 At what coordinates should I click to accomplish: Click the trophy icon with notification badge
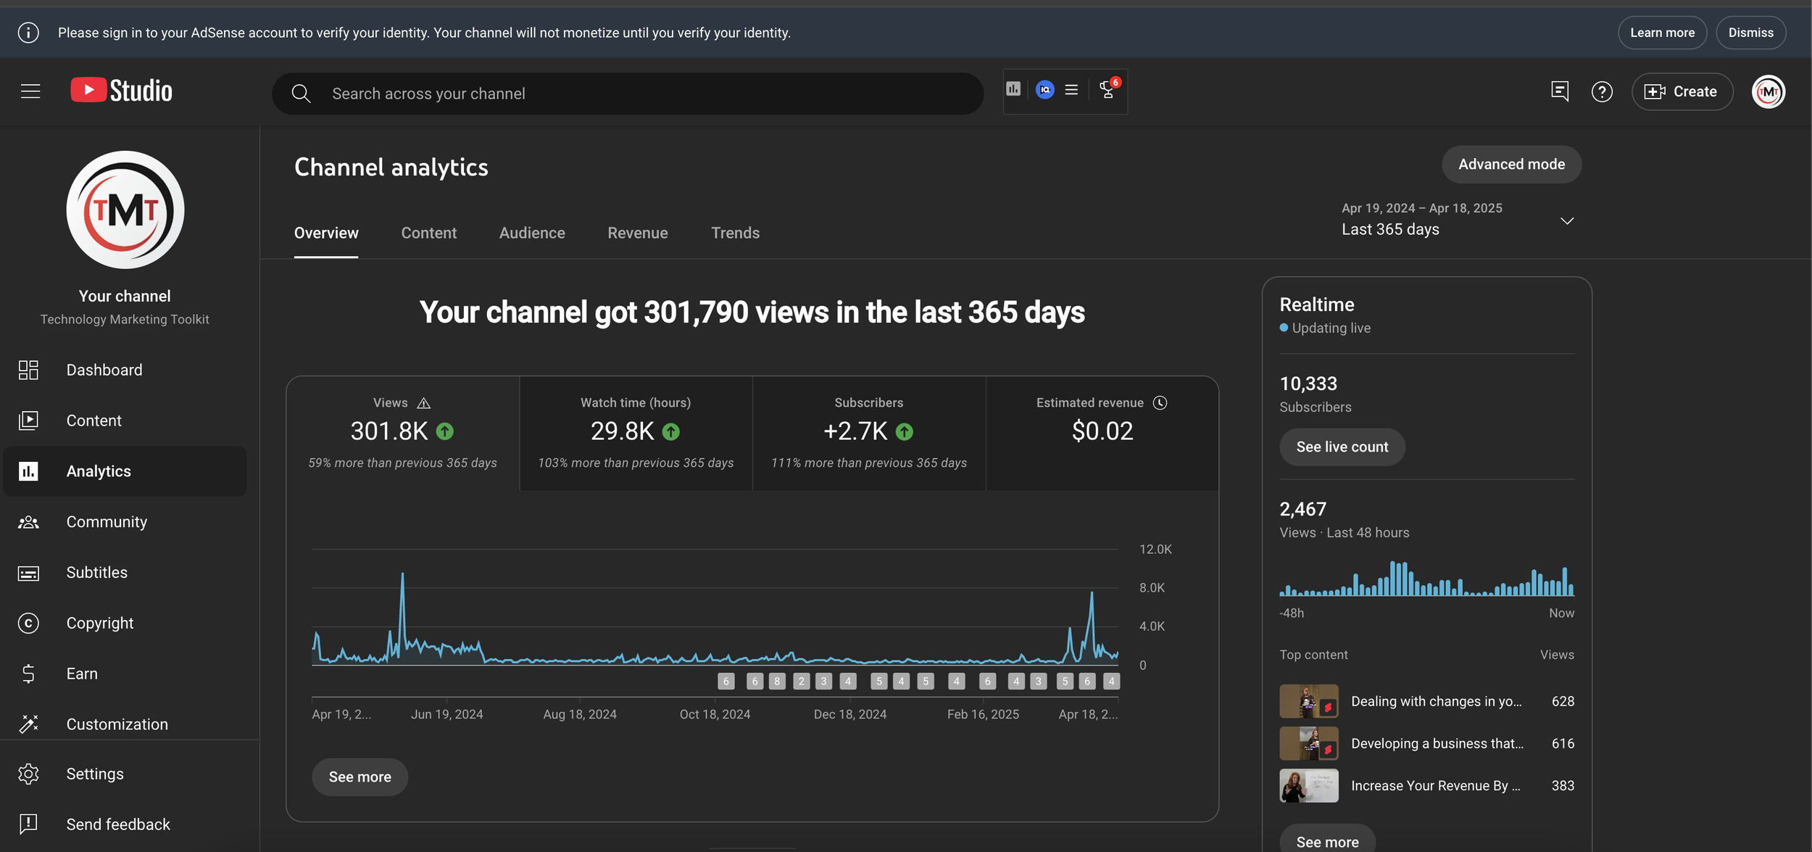(x=1107, y=90)
